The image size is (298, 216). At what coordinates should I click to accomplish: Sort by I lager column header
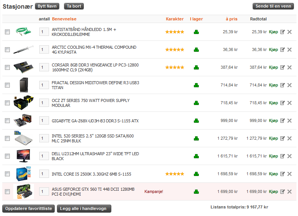point(196,19)
